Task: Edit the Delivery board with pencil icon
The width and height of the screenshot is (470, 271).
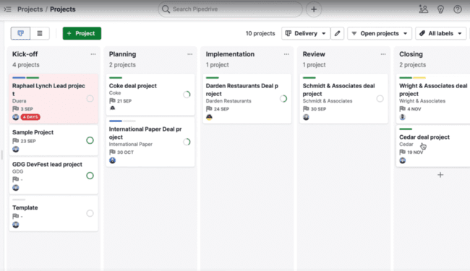Action: pyautogui.click(x=337, y=33)
